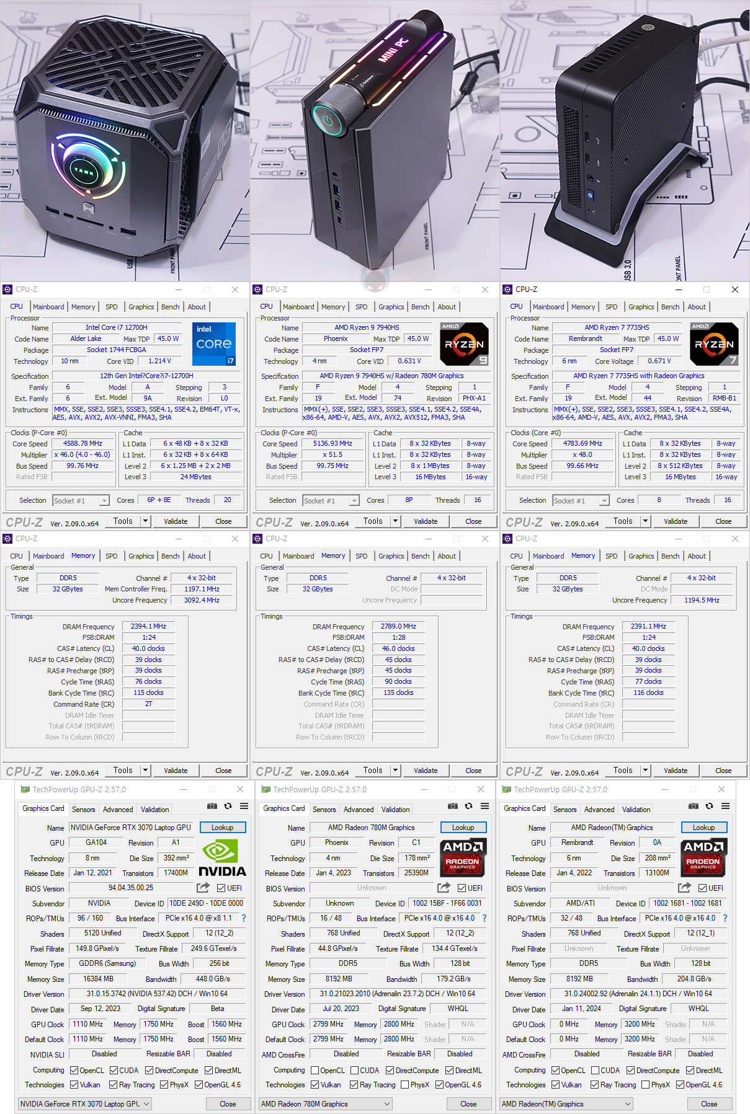Viewport: 750px width, 1114px height.
Task: Open the SPD tab in Ryzen 9 7940HS CPU-Z
Action: click(362, 307)
